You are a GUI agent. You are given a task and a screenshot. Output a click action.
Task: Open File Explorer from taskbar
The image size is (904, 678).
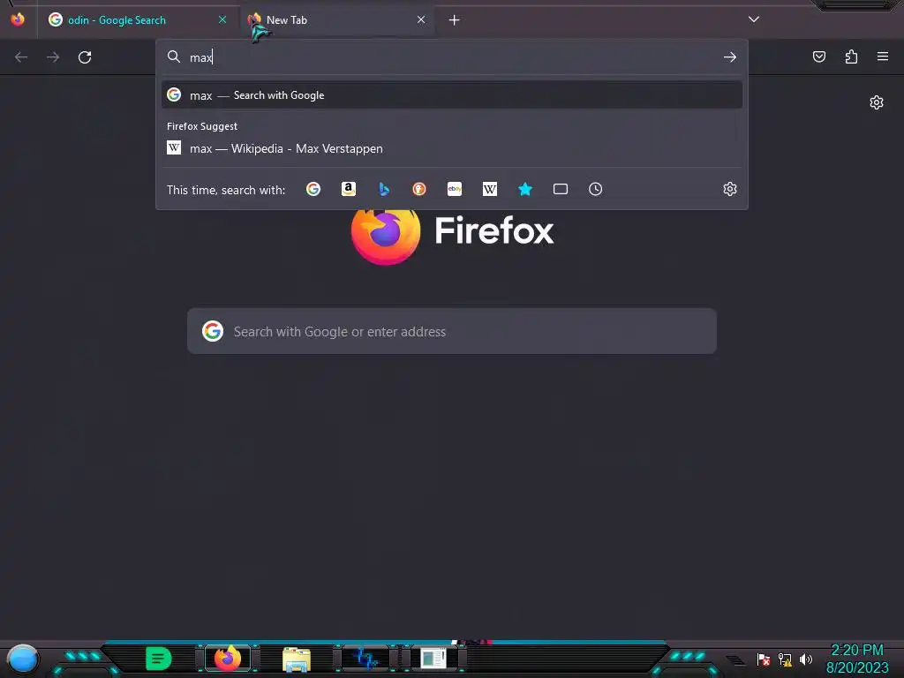coord(297,659)
